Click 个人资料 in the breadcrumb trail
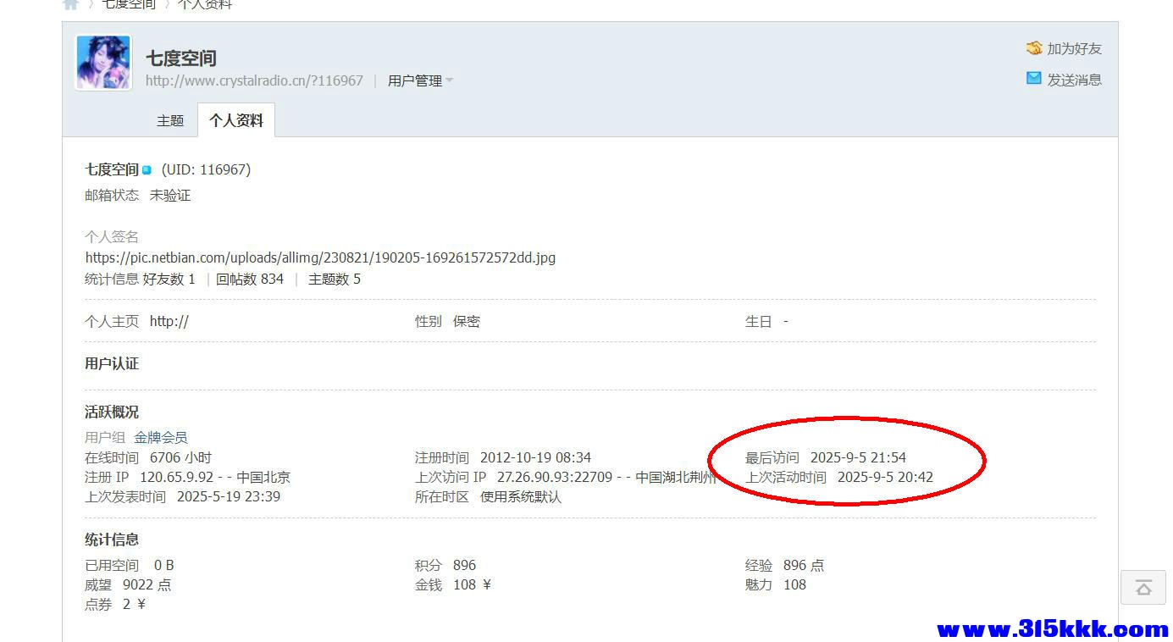Viewport: 1173px width, 642px height. 205,4
